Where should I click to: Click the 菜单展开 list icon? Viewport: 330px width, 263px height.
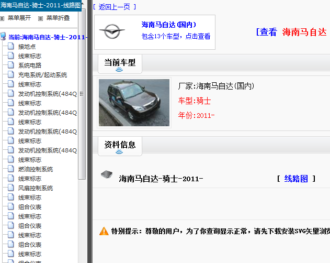[x=2, y=18]
